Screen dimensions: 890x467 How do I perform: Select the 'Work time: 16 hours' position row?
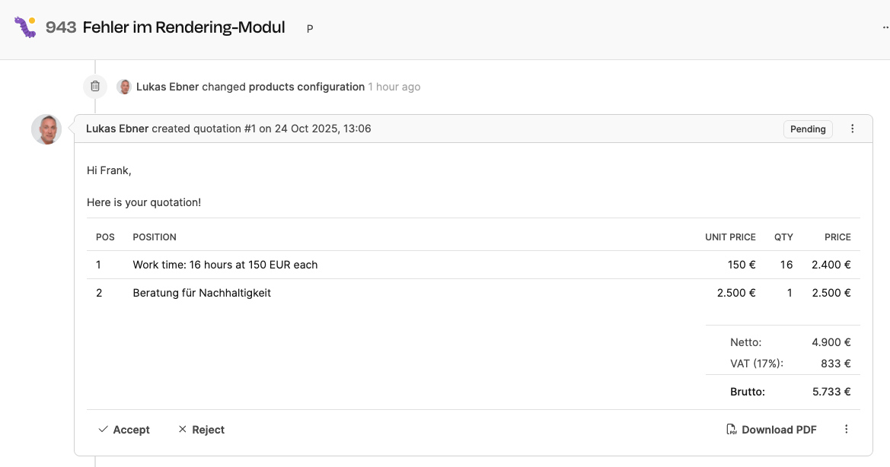225,265
